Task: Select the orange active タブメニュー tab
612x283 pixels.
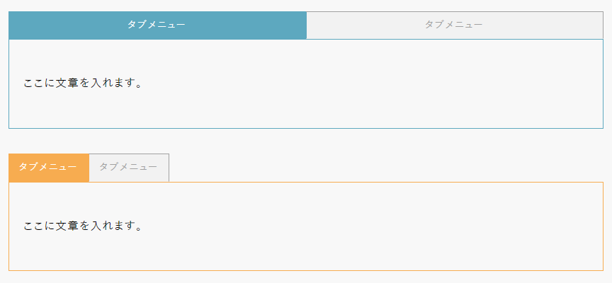Action: 48,167
